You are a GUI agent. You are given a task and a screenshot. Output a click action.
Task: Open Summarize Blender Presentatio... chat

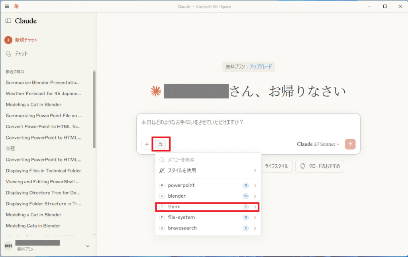click(x=43, y=82)
